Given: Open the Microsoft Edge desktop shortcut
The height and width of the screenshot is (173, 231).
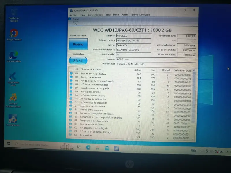Looking at the screenshot, I should 14,57.
